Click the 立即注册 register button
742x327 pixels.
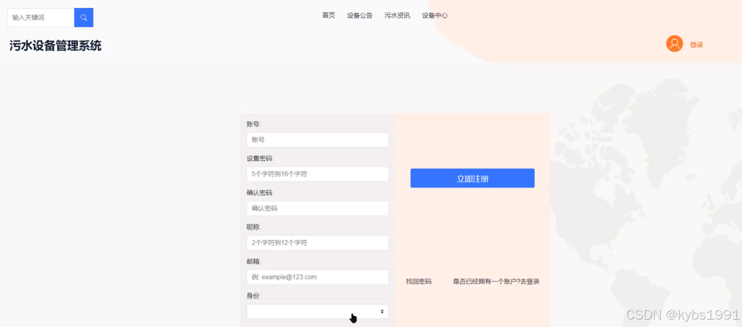472,178
